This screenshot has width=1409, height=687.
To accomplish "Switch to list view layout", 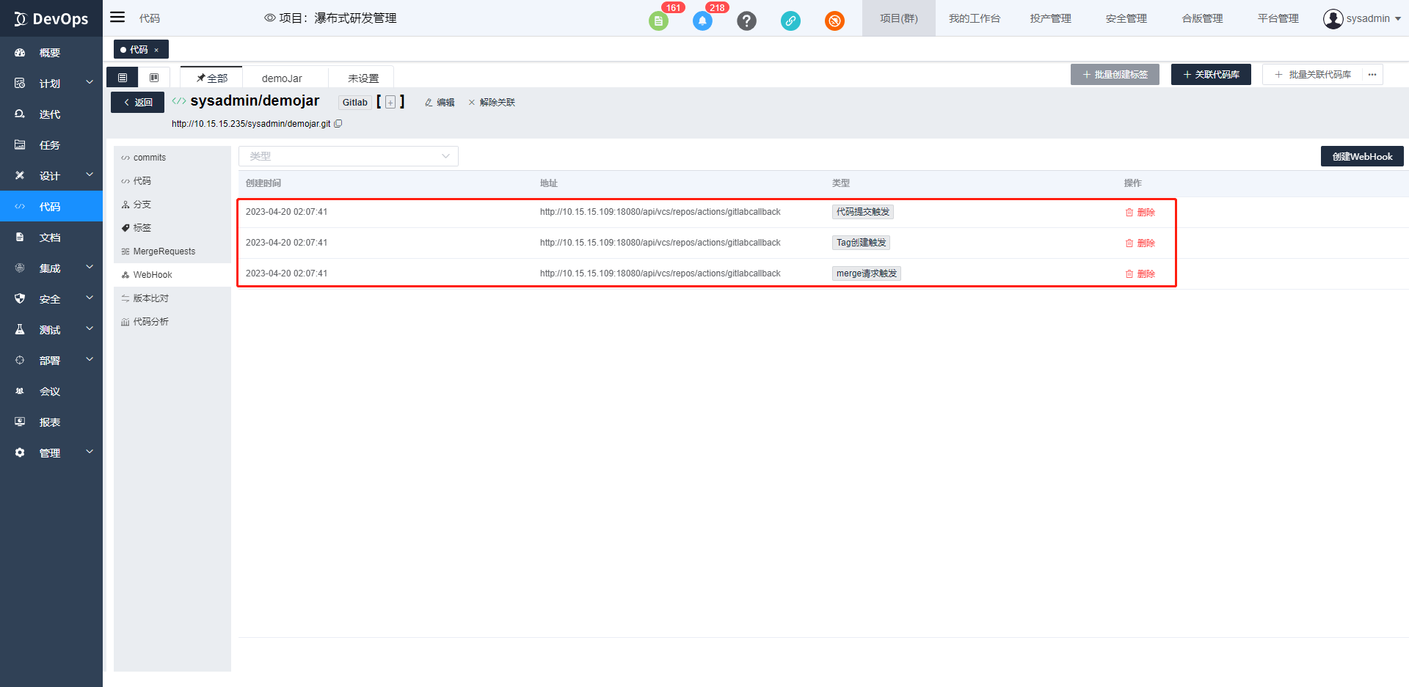I will pyautogui.click(x=123, y=78).
